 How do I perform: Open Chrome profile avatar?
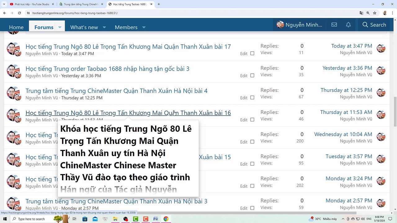pyautogui.click(x=385, y=13)
